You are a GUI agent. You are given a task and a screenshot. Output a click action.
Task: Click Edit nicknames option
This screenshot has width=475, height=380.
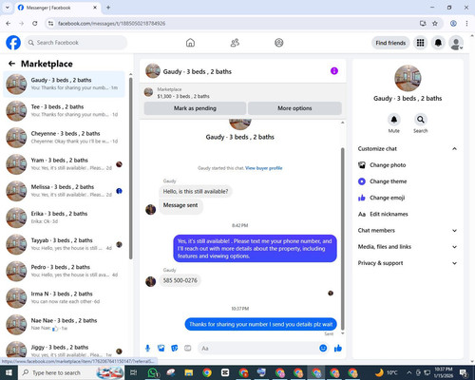point(389,214)
